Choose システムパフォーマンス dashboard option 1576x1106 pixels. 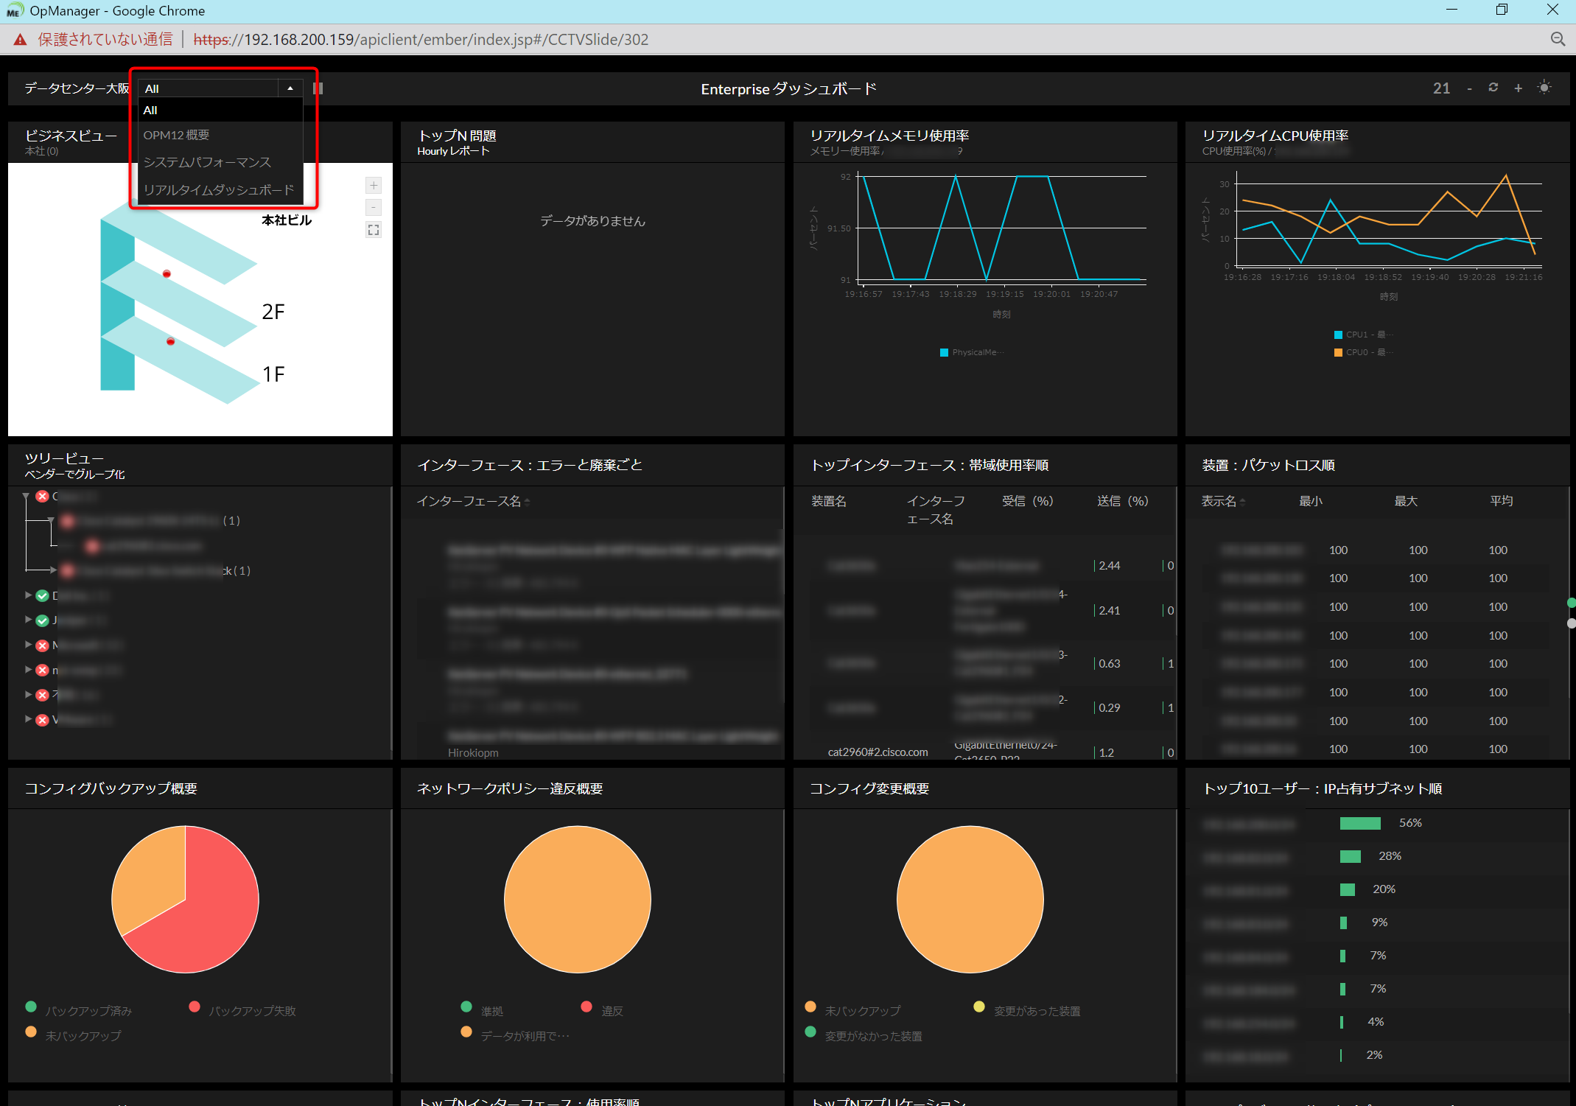tap(207, 162)
